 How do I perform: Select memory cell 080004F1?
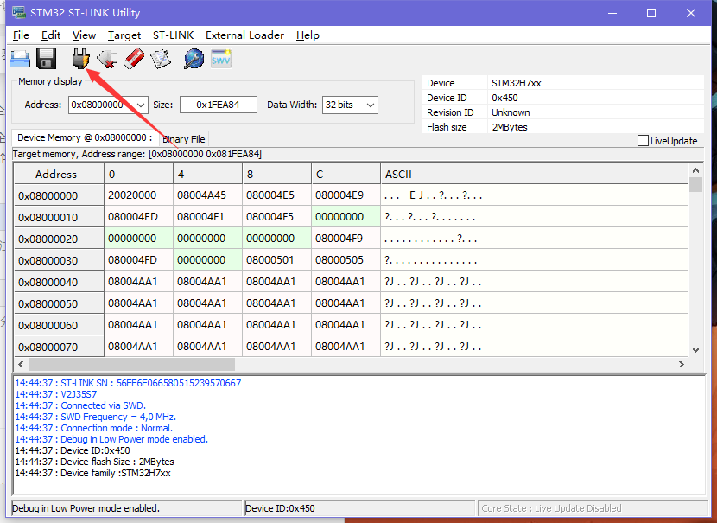(207, 216)
